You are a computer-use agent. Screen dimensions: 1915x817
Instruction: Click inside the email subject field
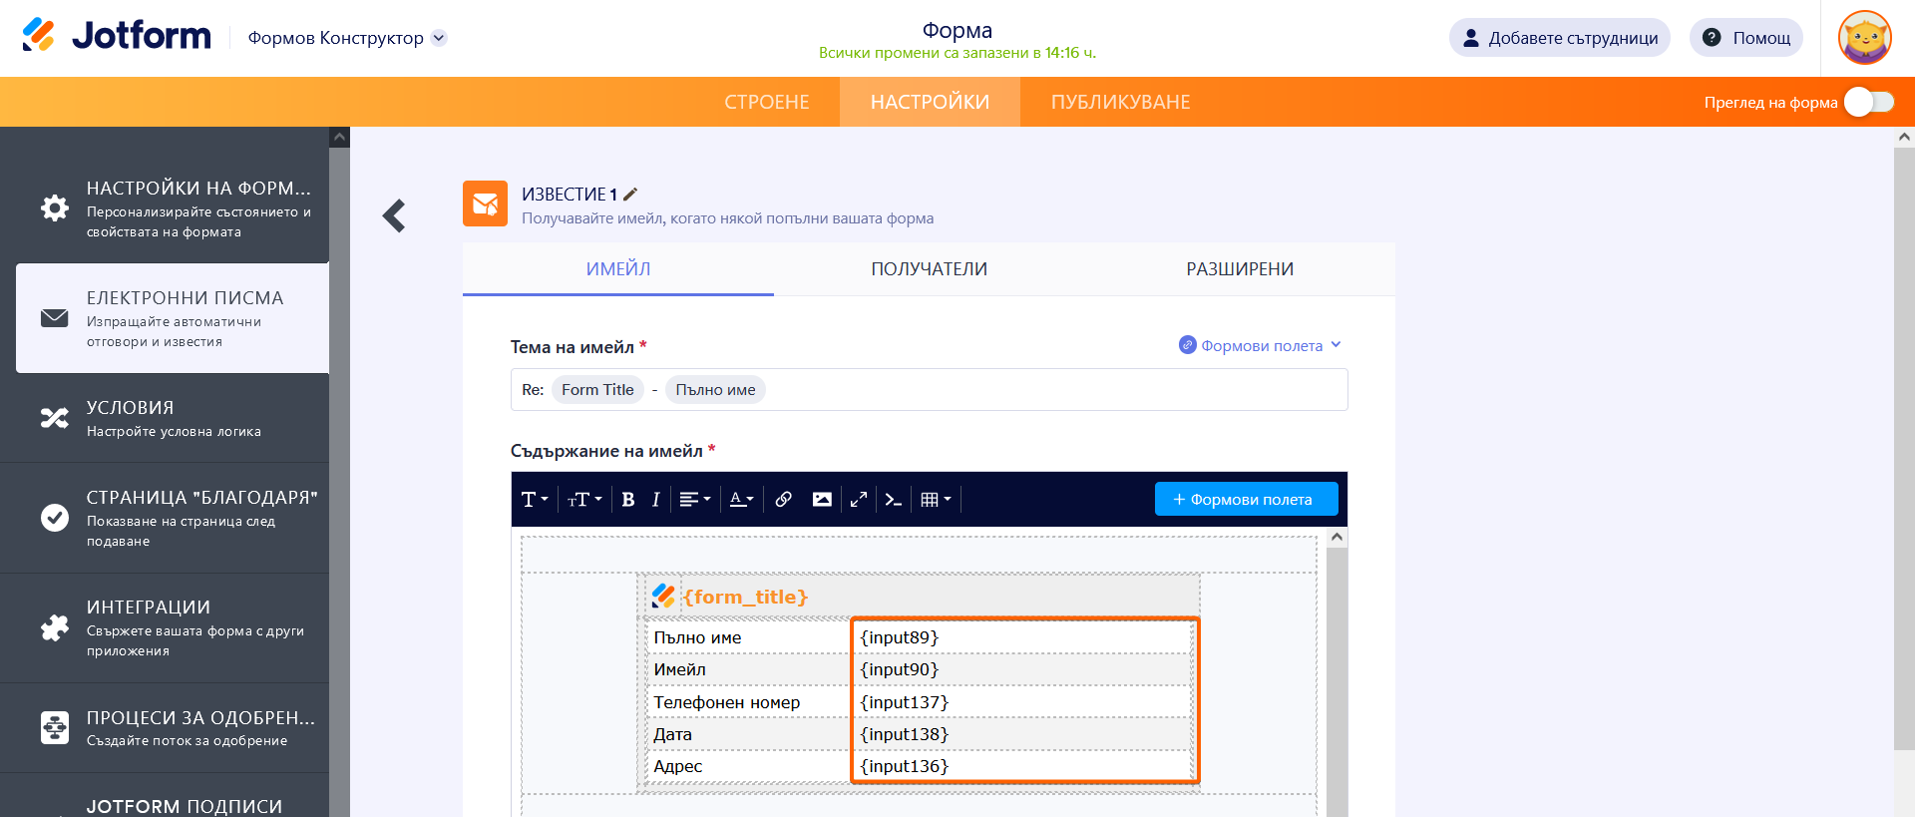[x=930, y=389]
